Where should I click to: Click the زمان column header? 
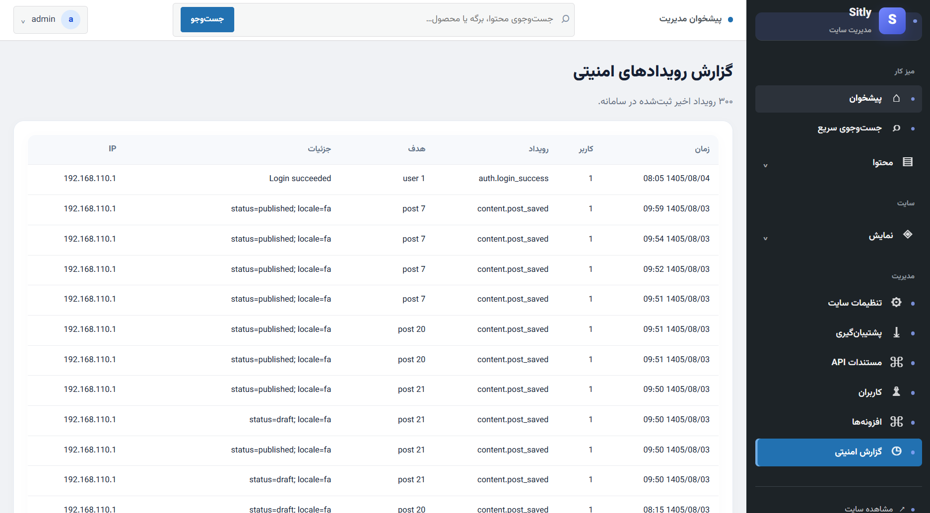click(702, 149)
